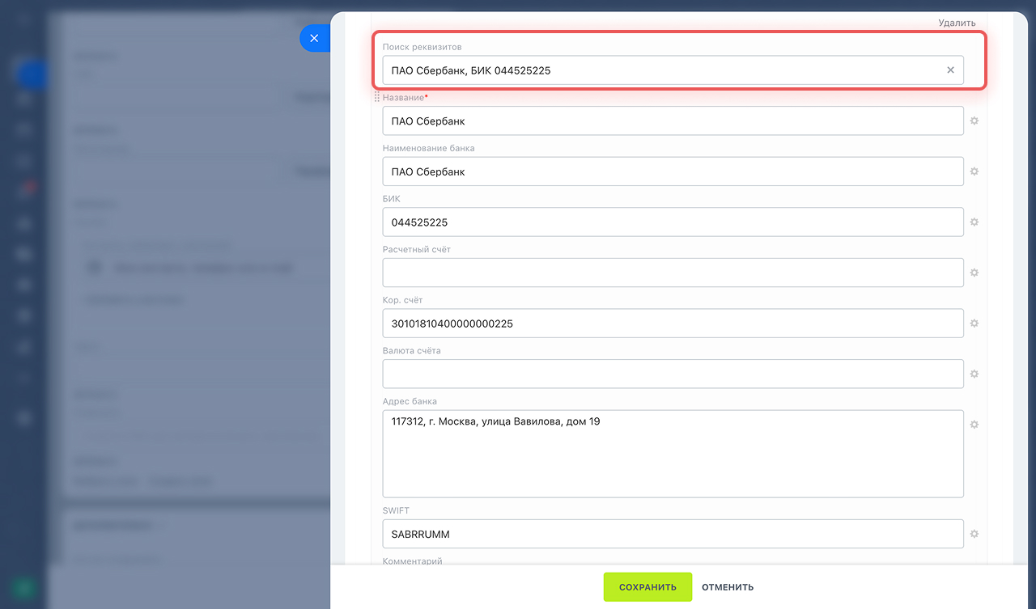Open gear settings for SWIFT field
The image size is (1036, 609).
(974, 534)
